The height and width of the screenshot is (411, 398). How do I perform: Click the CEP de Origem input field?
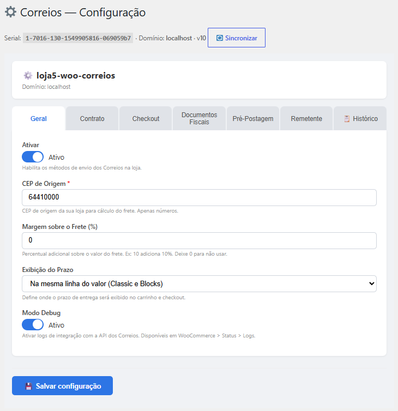(x=199, y=197)
